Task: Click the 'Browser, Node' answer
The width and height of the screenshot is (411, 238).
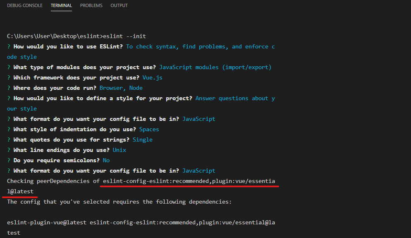Action: pyautogui.click(x=121, y=88)
